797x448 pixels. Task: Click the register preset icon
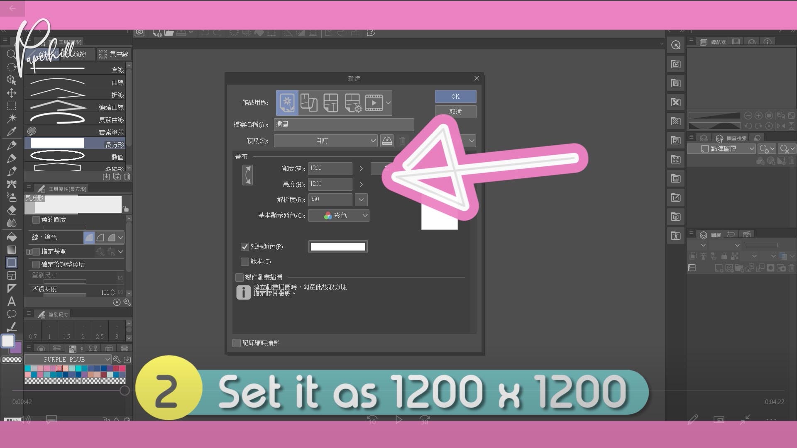[x=387, y=141]
